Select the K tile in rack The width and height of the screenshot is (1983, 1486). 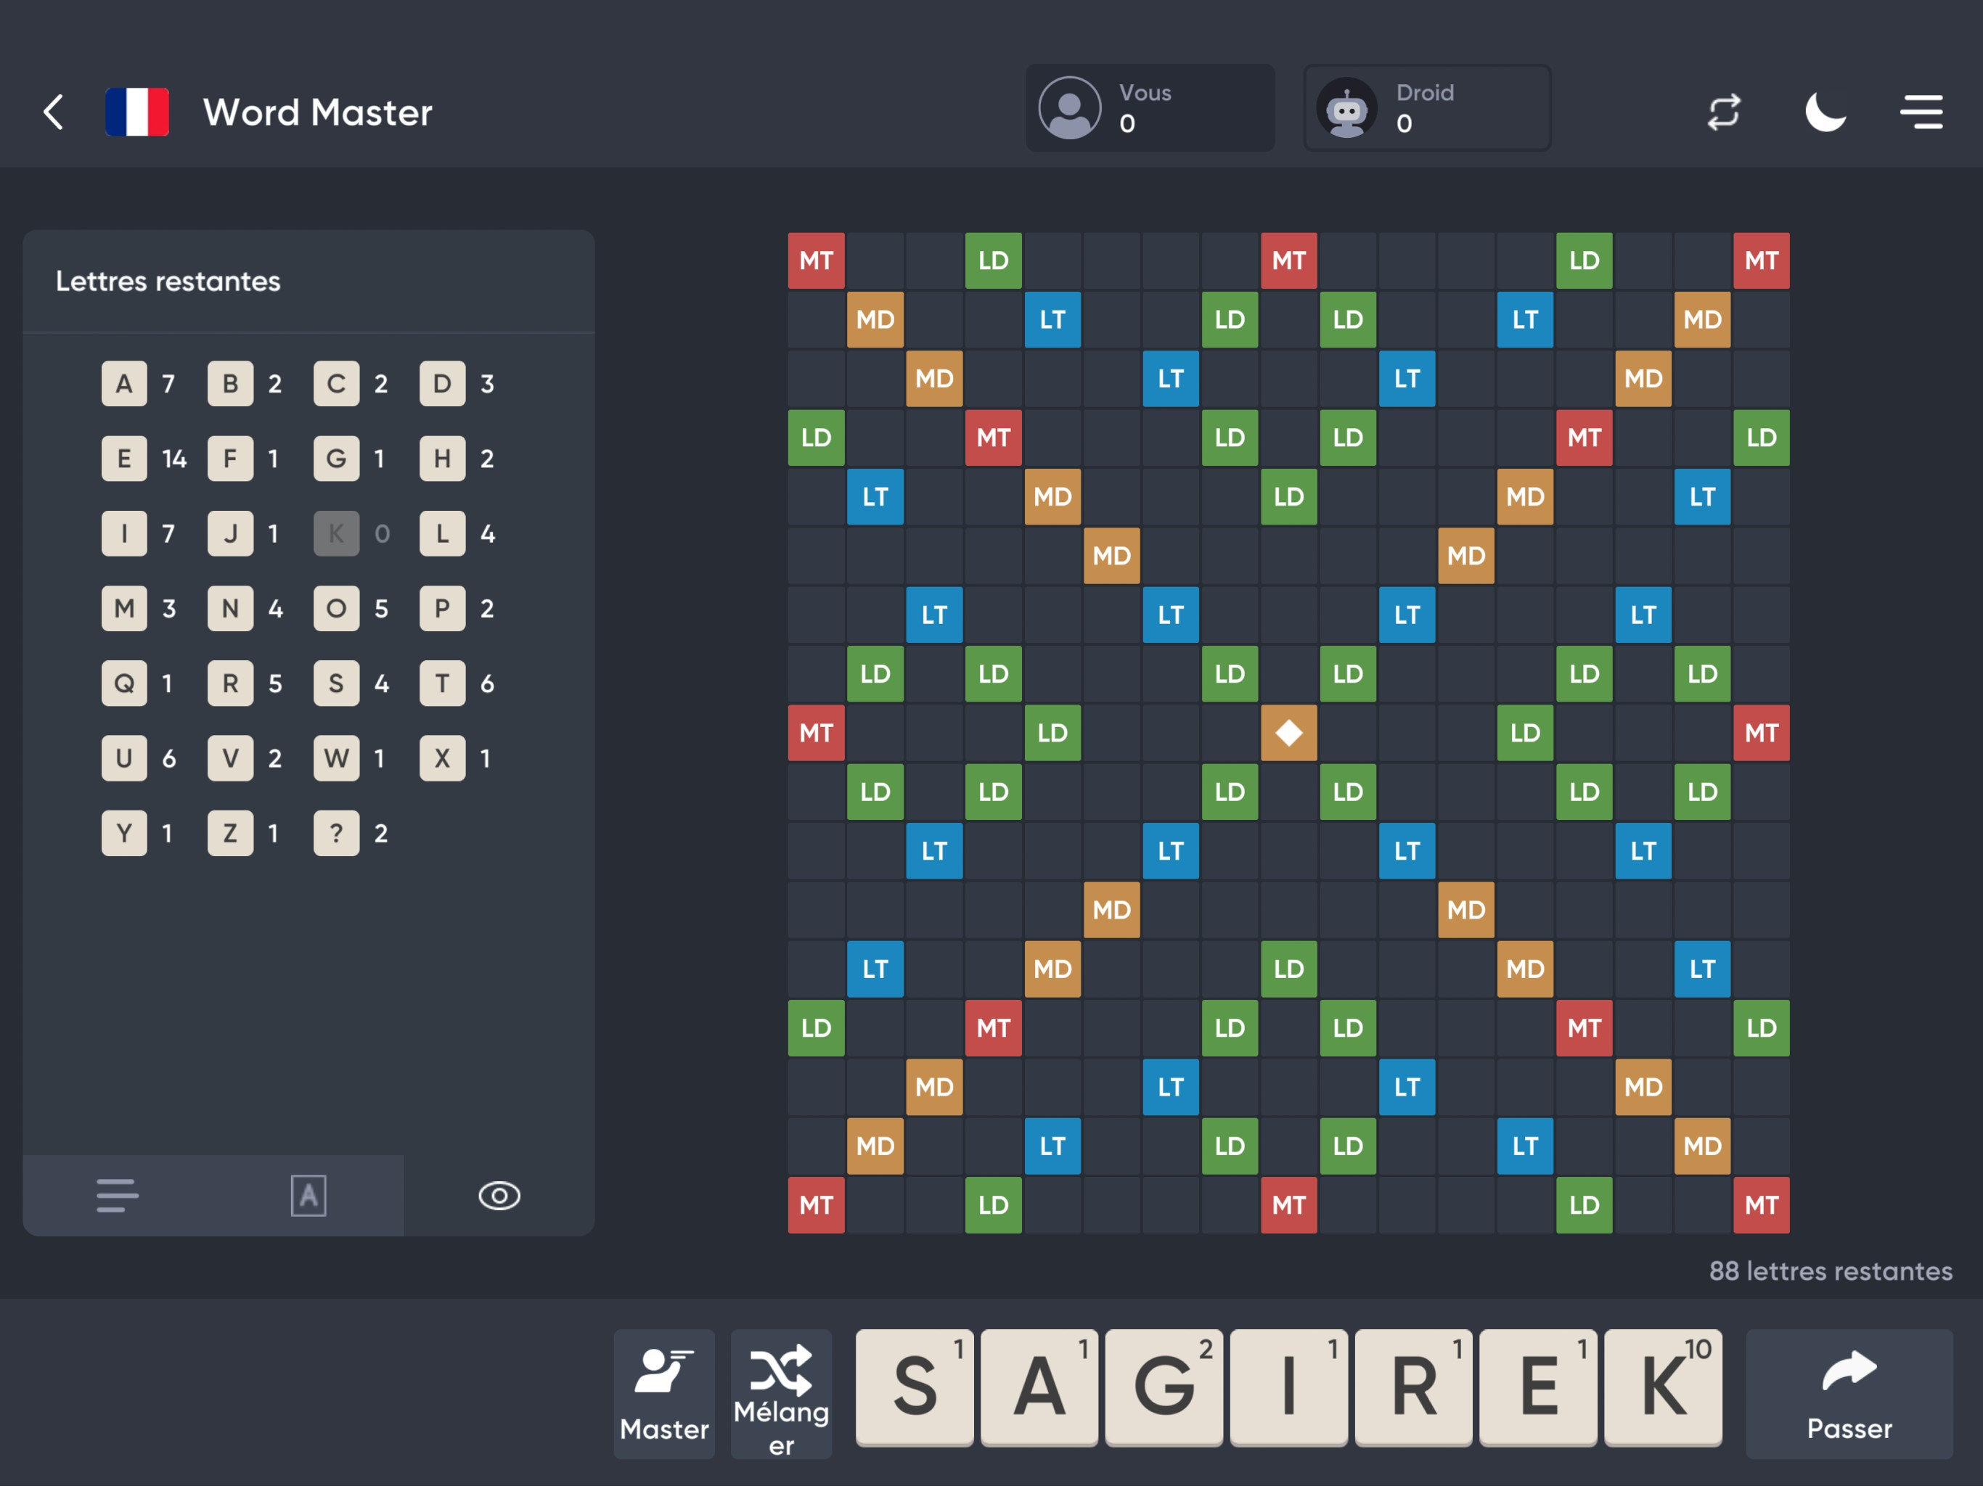[x=1662, y=1386]
